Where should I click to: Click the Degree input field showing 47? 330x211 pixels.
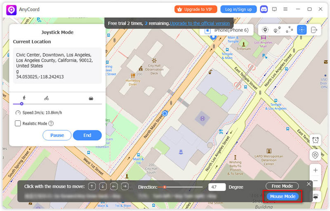217,187
